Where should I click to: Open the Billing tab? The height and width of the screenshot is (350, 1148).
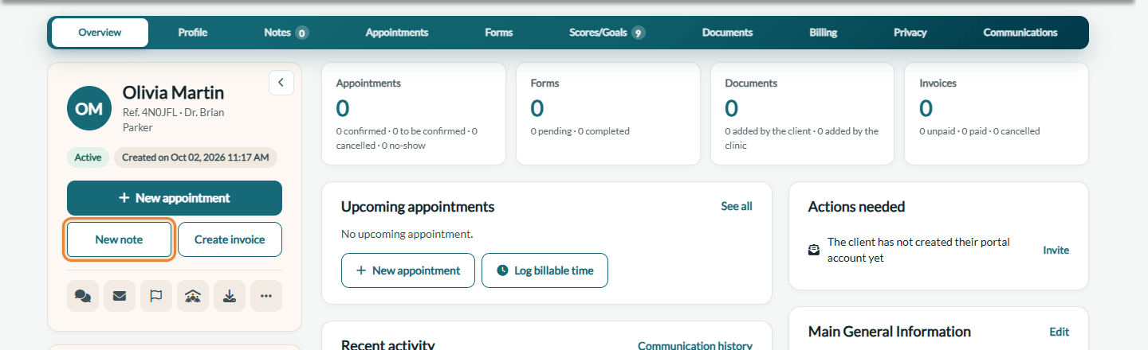pyautogui.click(x=824, y=33)
